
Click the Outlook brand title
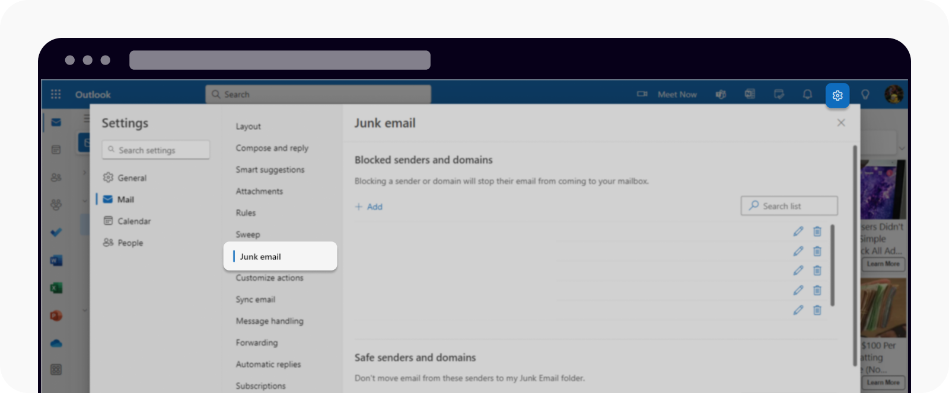[93, 94]
